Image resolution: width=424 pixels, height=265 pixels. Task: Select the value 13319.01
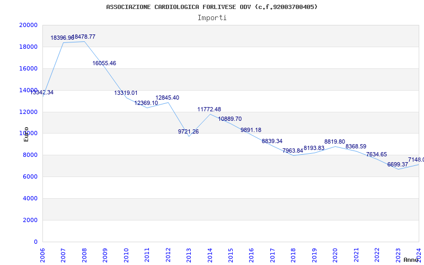point(126,93)
